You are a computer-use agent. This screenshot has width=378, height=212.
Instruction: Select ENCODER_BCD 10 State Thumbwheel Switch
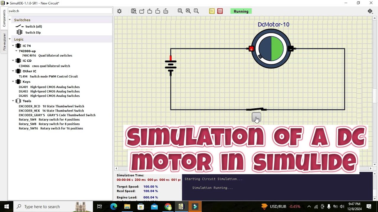[x=51, y=106]
